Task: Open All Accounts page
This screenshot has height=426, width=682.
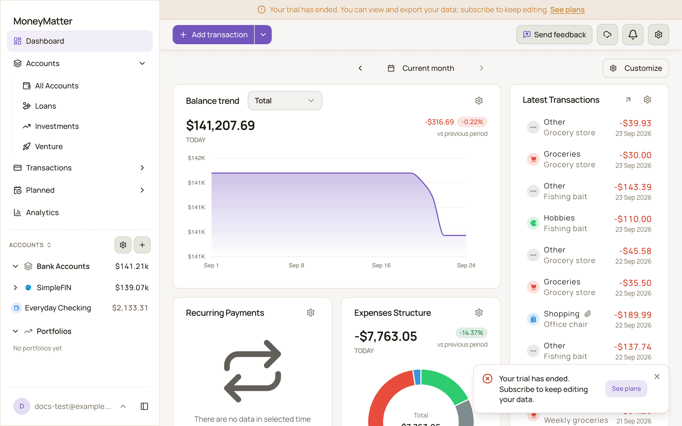Action: pos(57,86)
